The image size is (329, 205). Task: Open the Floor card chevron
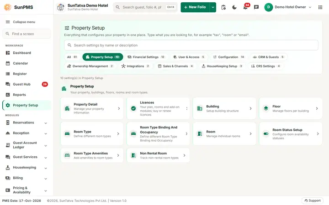[317, 108]
